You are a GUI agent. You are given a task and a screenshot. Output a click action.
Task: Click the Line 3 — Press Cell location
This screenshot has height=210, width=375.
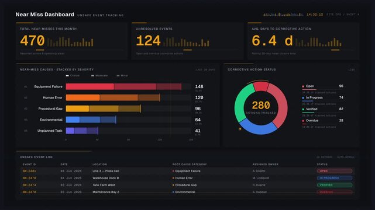click(x=106, y=171)
